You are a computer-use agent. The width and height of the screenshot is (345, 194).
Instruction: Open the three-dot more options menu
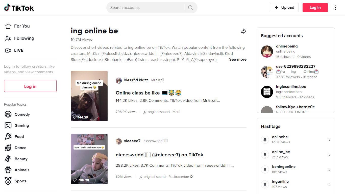(x=335, y=8)
